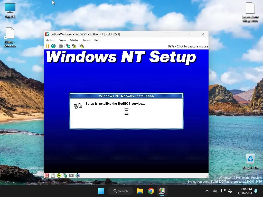Viewport: 263px width, 197px height.
Task: Click the grey ACPI shutdown power icon
Action: (61, 46)
